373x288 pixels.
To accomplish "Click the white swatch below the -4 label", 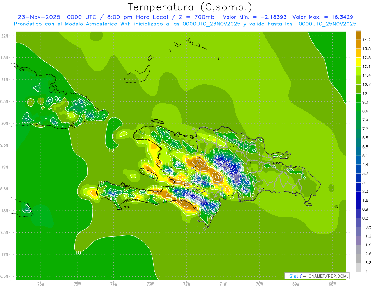I will (358, 276).
